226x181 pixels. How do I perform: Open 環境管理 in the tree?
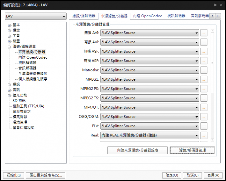click(x=20, y=122)
